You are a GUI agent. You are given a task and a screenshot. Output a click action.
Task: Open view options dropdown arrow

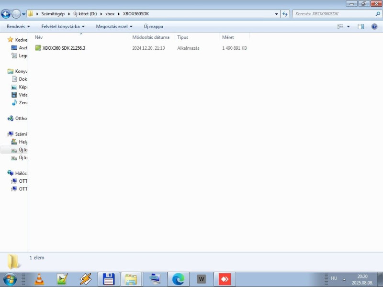click(349, 26)
